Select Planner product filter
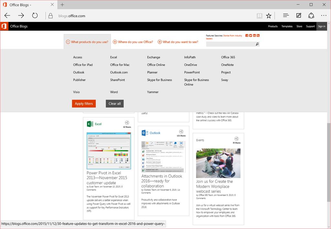The image size is (331, 229). coord(152,72)
